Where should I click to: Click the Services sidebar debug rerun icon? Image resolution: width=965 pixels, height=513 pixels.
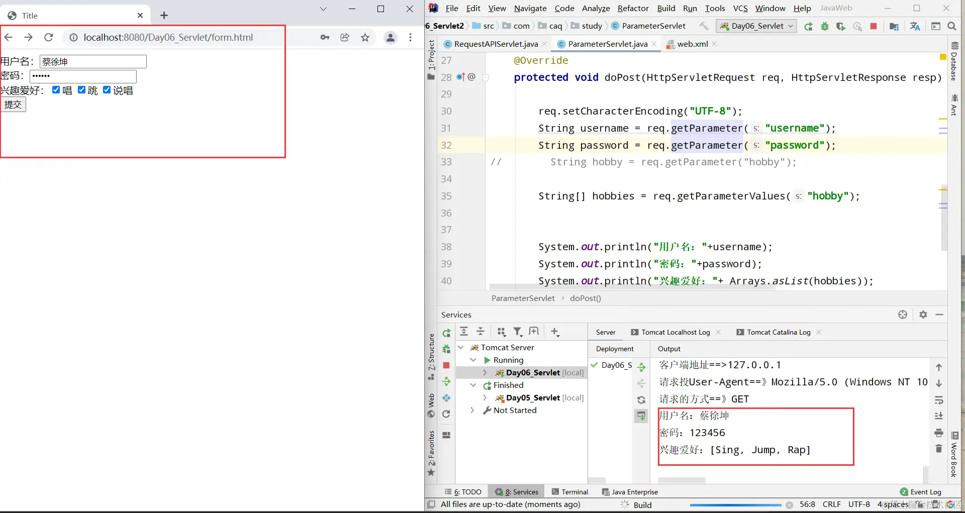click(x=446, y=349)
